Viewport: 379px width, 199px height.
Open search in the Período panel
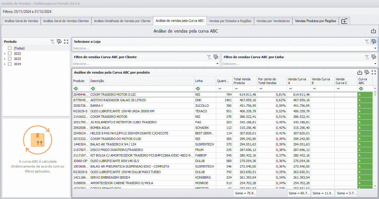(59, 42)
